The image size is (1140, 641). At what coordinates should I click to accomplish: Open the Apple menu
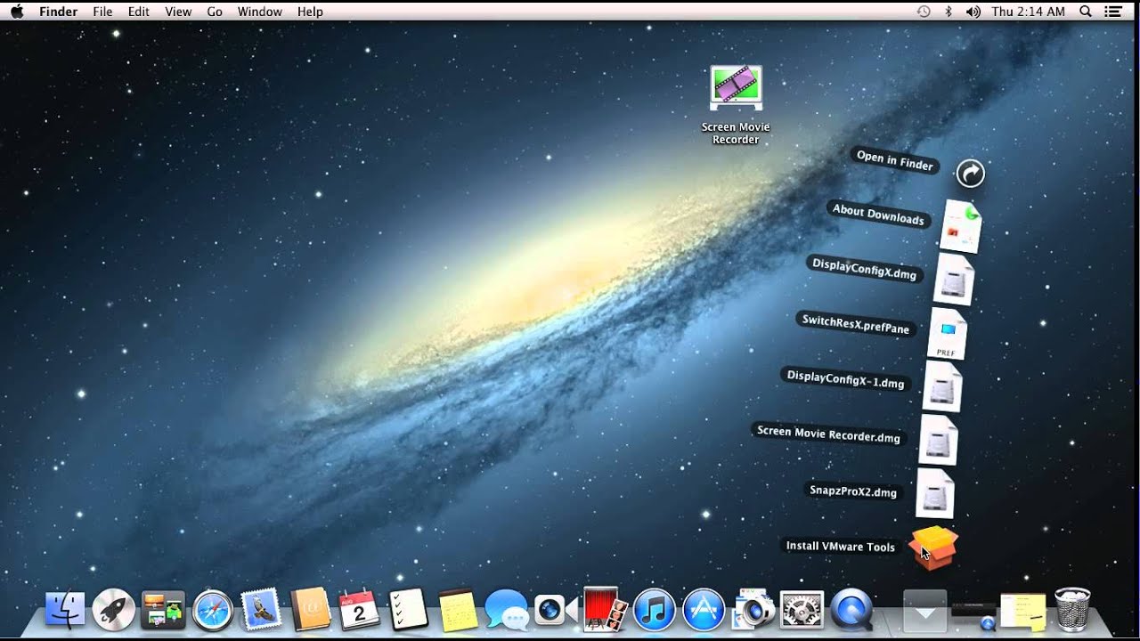tap(17, 12)
